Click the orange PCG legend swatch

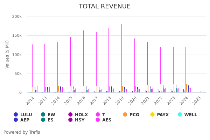[125, 114]
